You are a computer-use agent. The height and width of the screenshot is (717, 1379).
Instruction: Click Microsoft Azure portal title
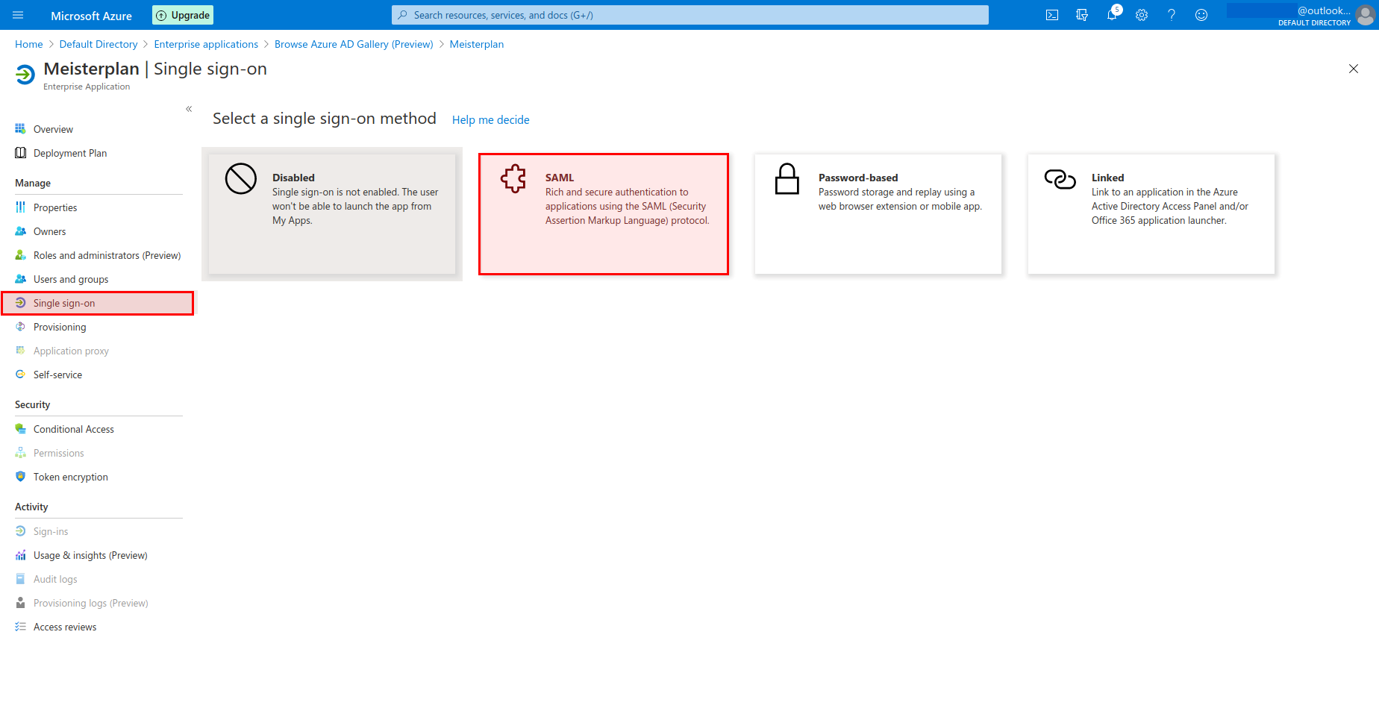pos(91,16)
